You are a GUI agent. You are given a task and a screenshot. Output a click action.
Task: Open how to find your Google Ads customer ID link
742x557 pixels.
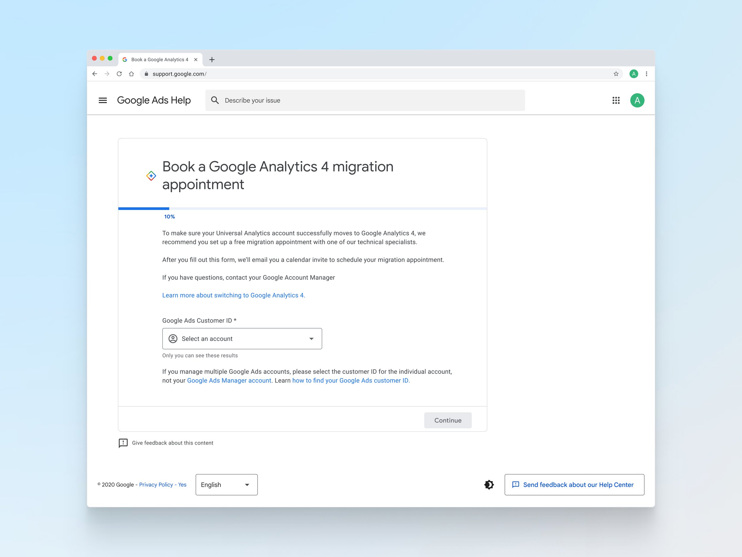(x=351, y=381)
